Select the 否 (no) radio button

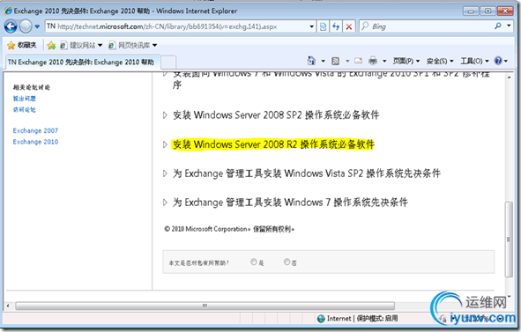point(287,262)
